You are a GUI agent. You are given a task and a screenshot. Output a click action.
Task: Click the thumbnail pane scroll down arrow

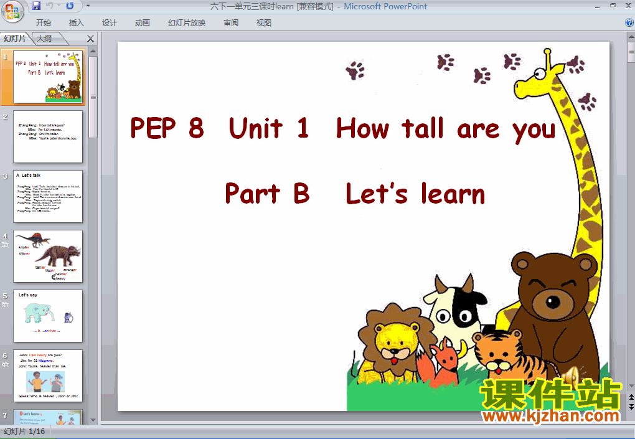point(93,420)
